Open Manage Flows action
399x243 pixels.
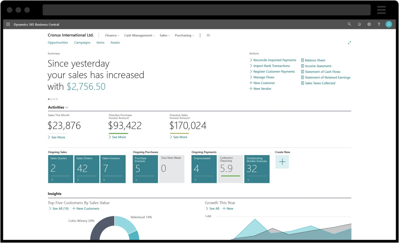262,77
